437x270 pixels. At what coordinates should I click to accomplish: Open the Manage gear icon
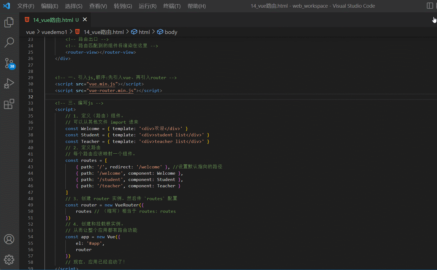[9, 260]
